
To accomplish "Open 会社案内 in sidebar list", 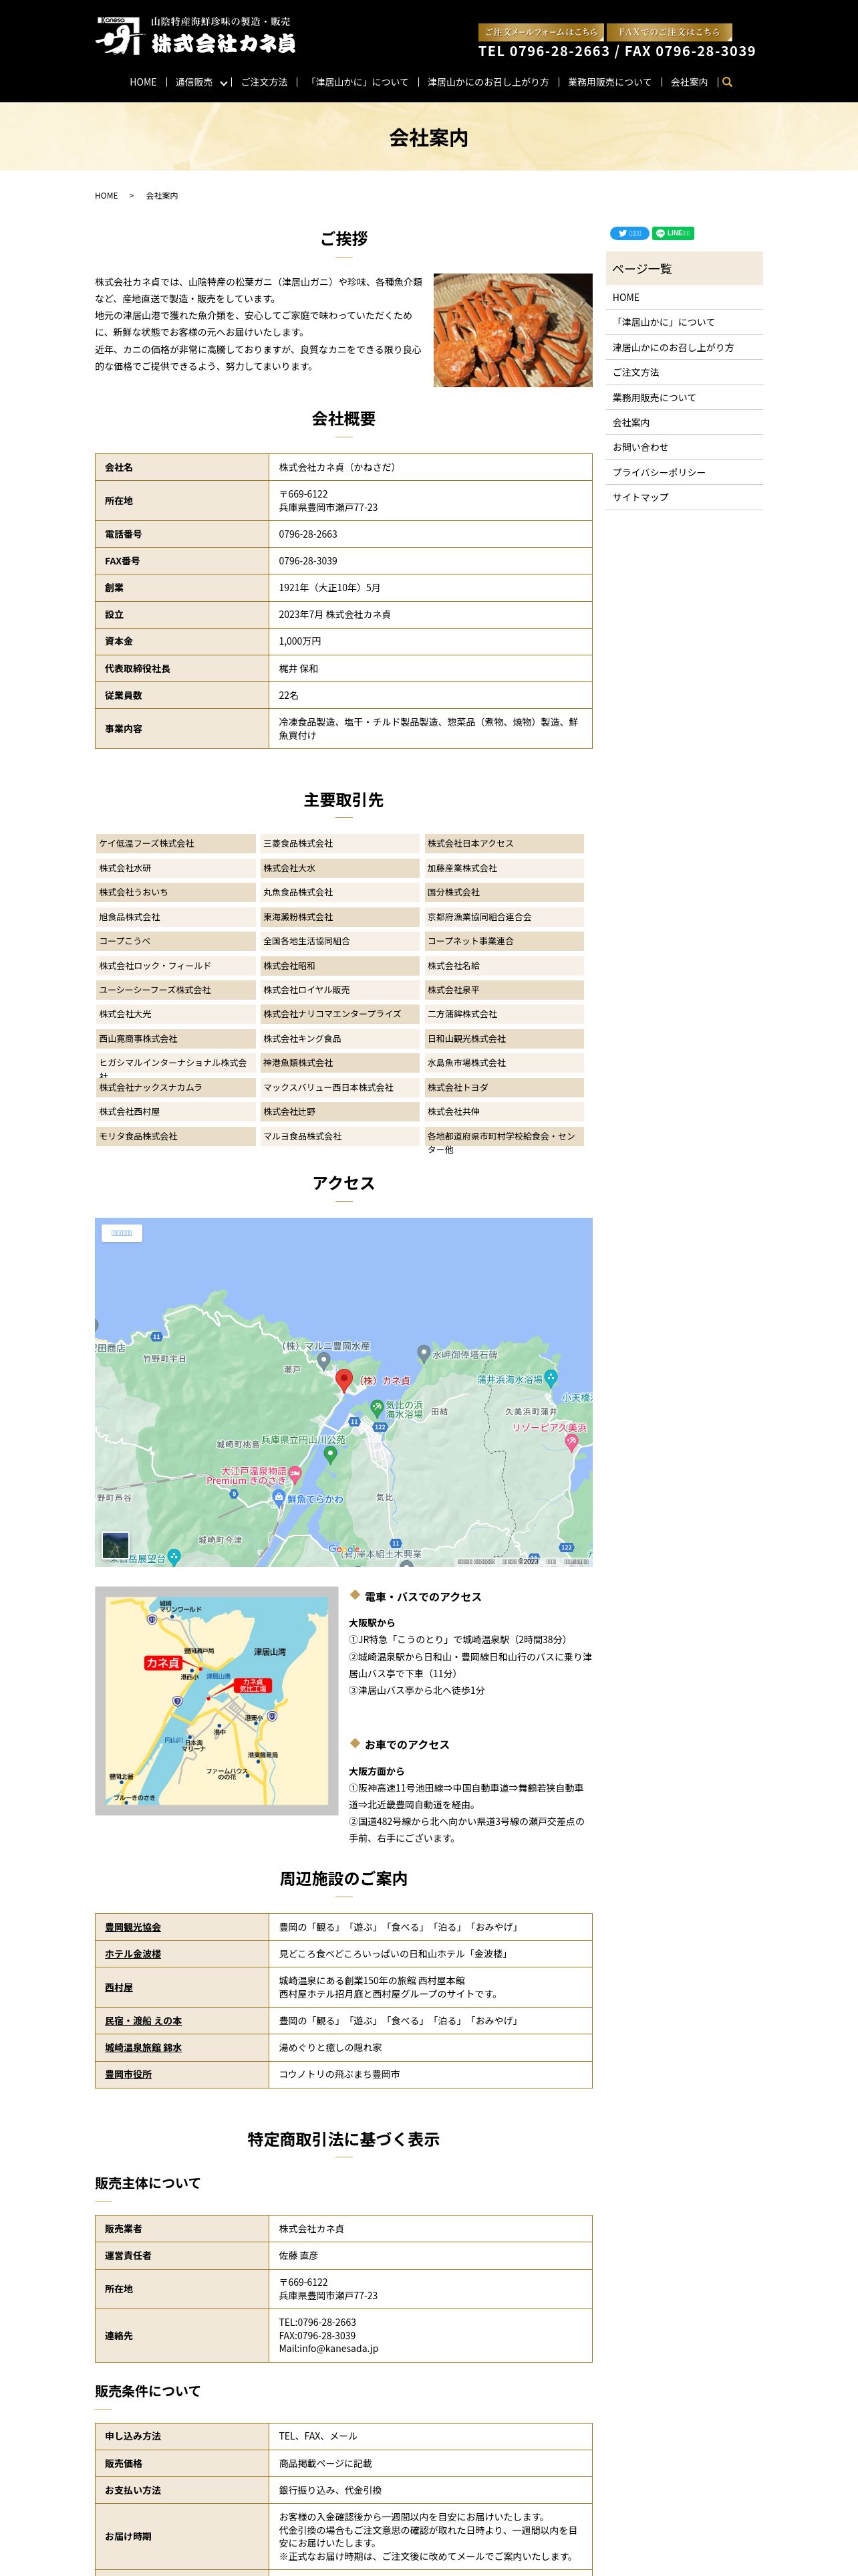I will (x=684, y=422).
